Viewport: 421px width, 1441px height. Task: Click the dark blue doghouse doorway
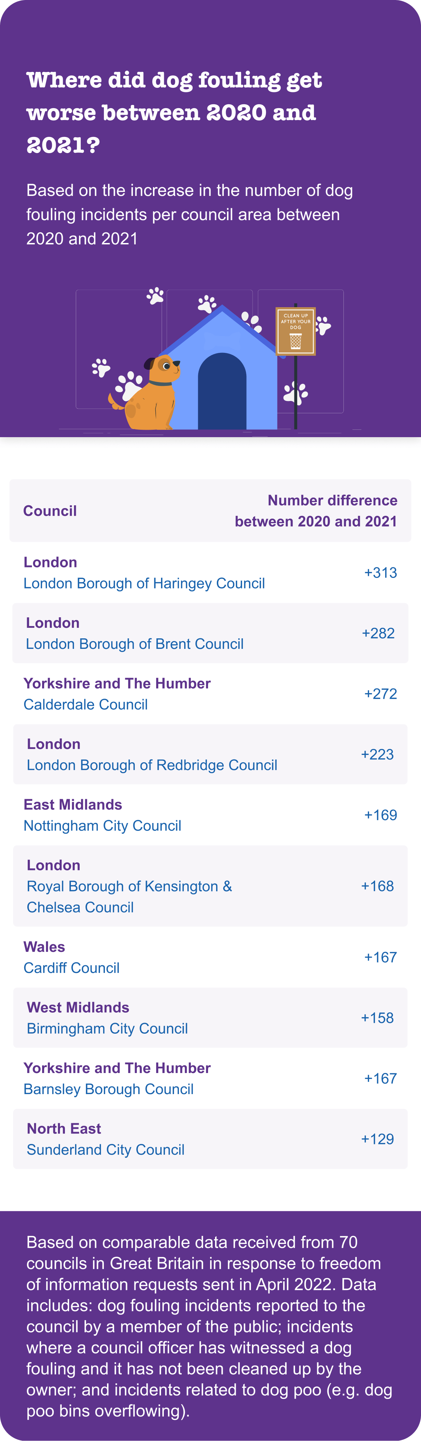coord(222,391)
